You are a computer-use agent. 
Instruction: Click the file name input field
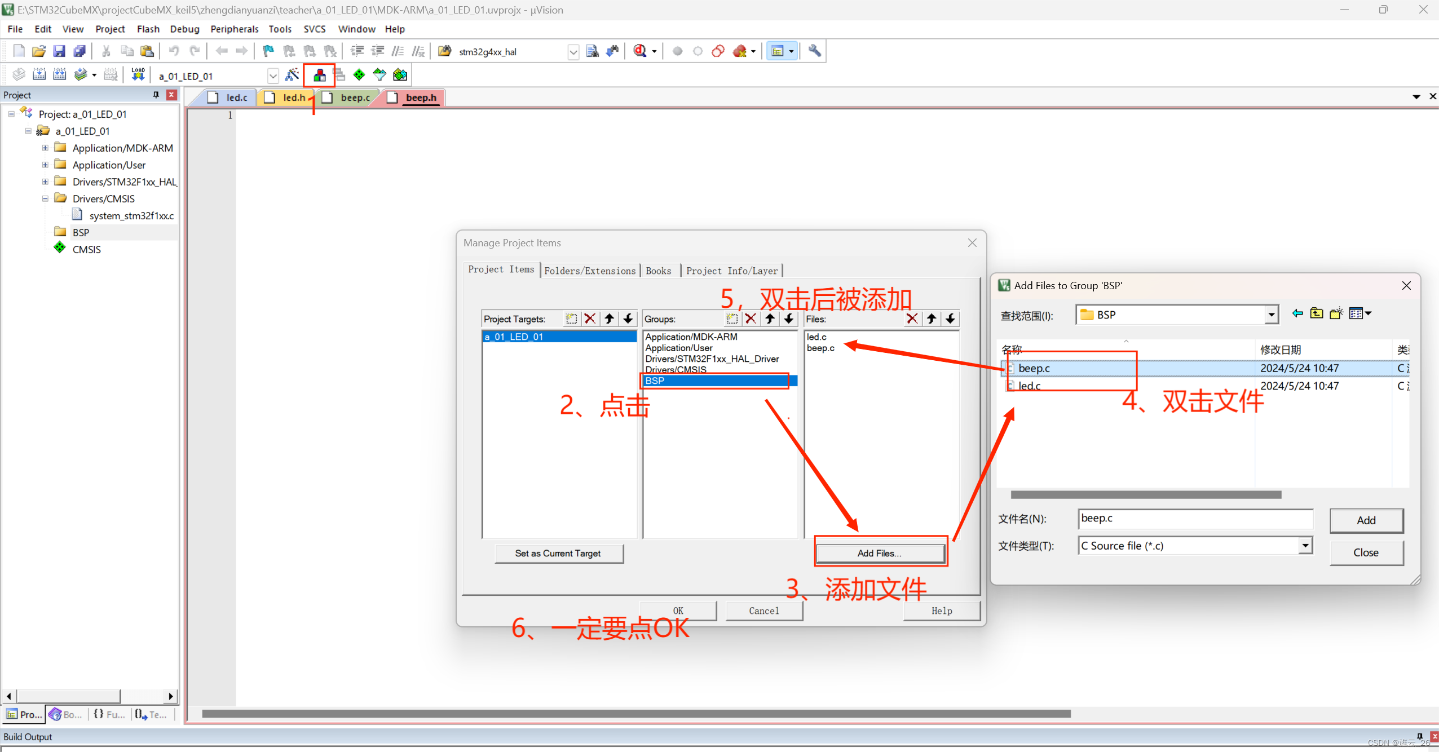click(1195, 519)
